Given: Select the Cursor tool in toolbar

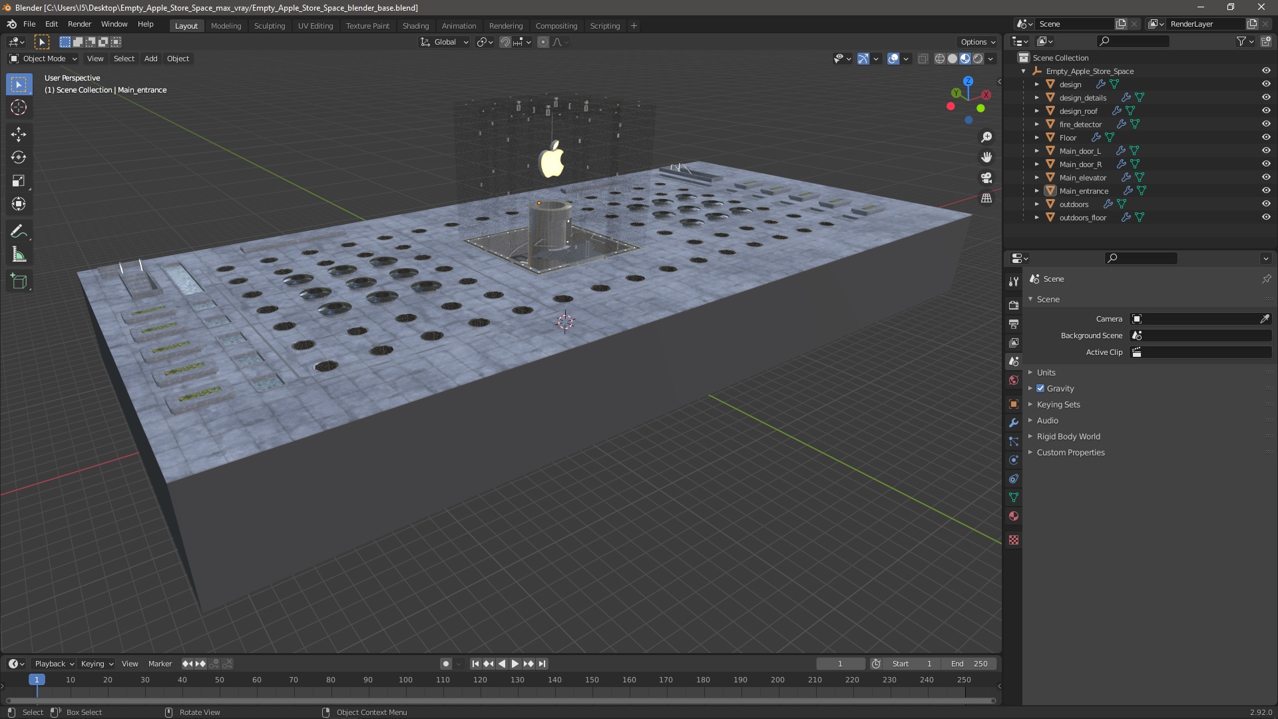Looking at the screenshot, I should point(19,107).
